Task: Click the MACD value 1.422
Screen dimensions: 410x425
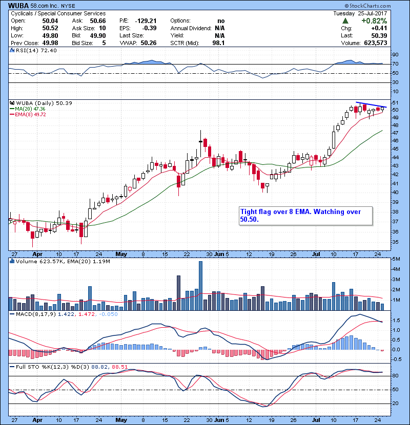Action: click(66, 314)
